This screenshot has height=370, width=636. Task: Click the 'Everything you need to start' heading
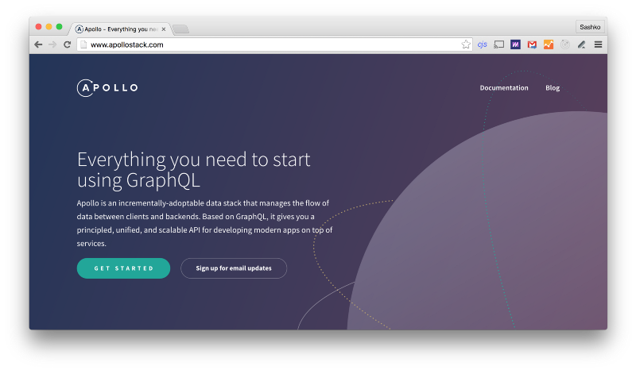(193, 170)
